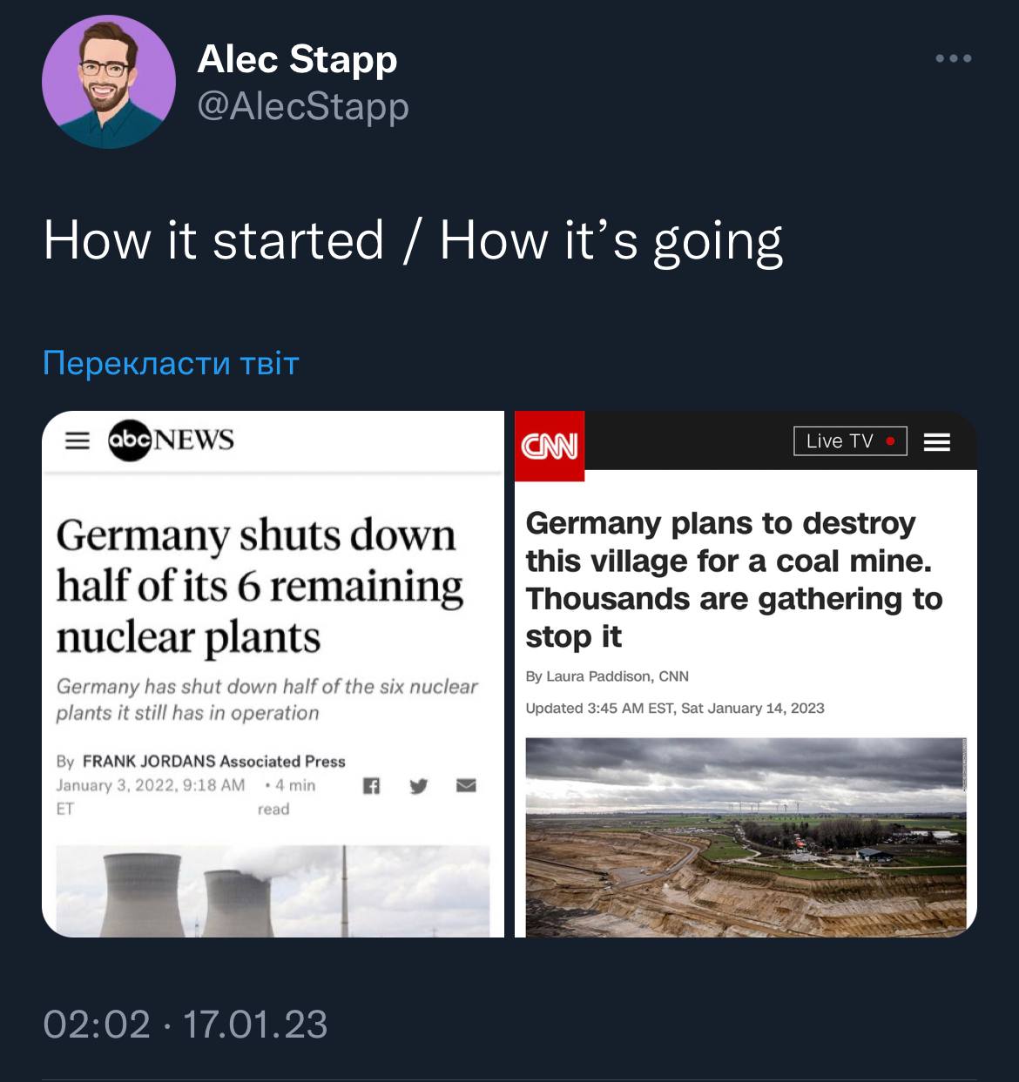Image resolution: width=1019 pixels, height=1082 pixels.
Task: Click the Alec Stapp display name
Action: (x=297, y=59)
